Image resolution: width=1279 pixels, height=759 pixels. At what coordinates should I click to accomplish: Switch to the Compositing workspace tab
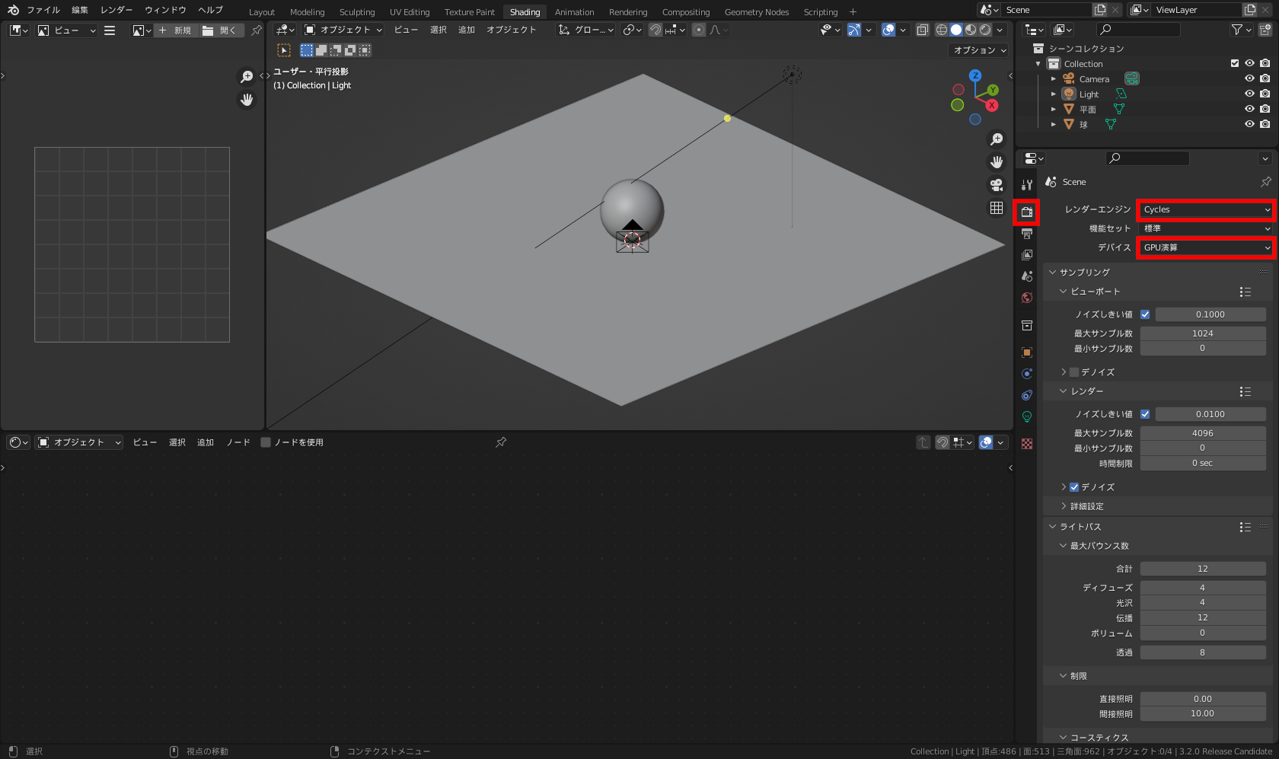[x=686, y=12]
